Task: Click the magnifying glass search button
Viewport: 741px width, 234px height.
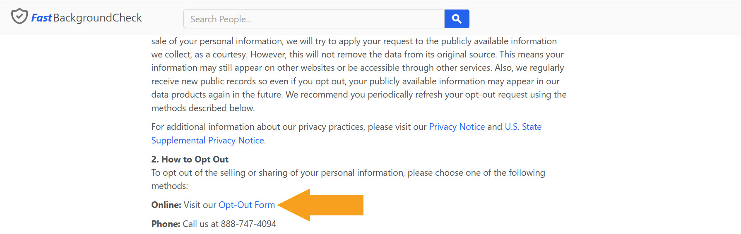Action: click(x=457, y=19)
